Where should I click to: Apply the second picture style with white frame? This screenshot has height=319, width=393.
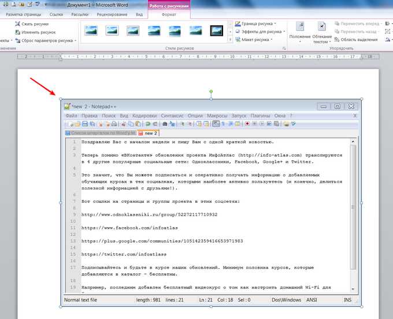point(112,31)
